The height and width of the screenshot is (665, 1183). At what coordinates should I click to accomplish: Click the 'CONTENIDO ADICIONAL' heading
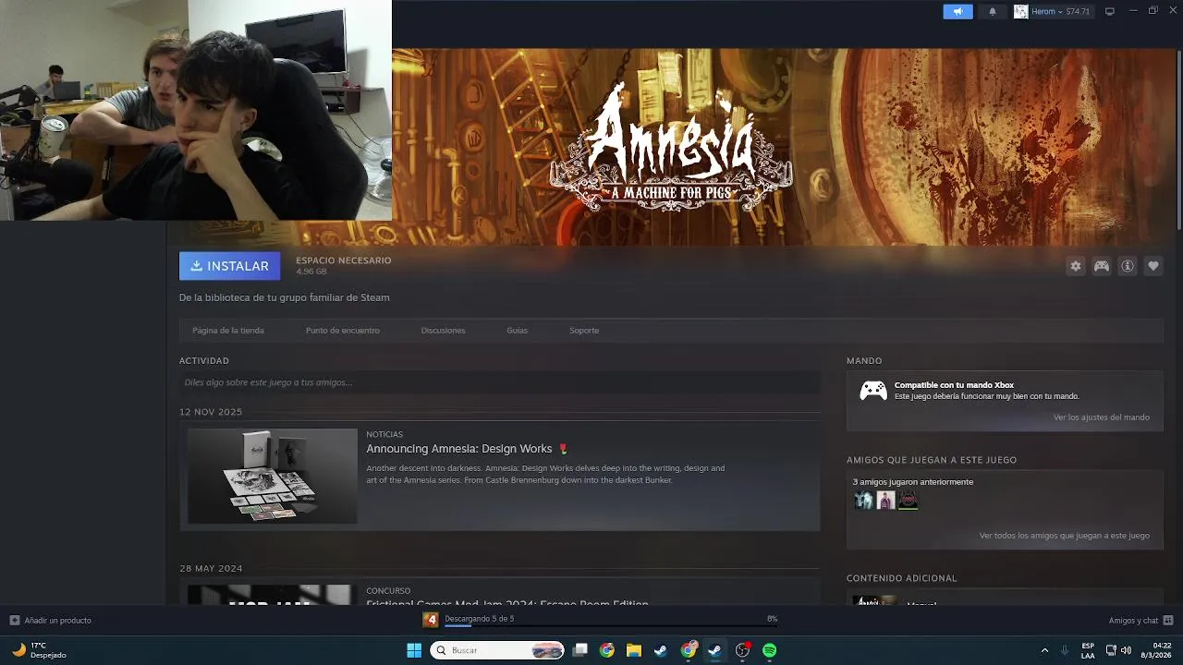[x=902, y=578]
